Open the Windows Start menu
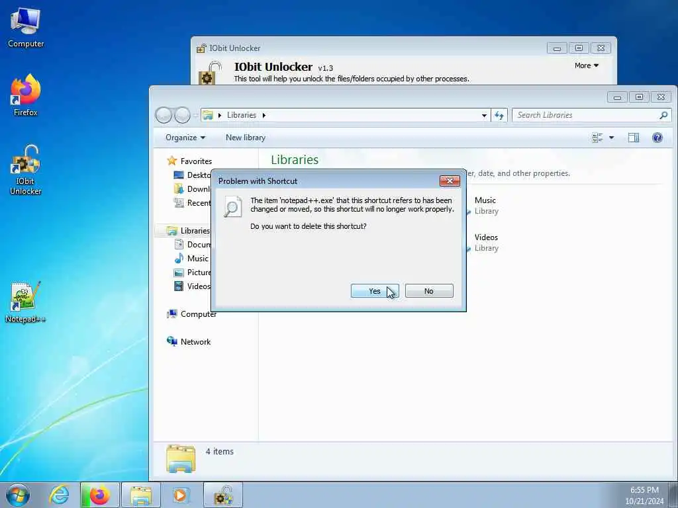 click(18, 495)
